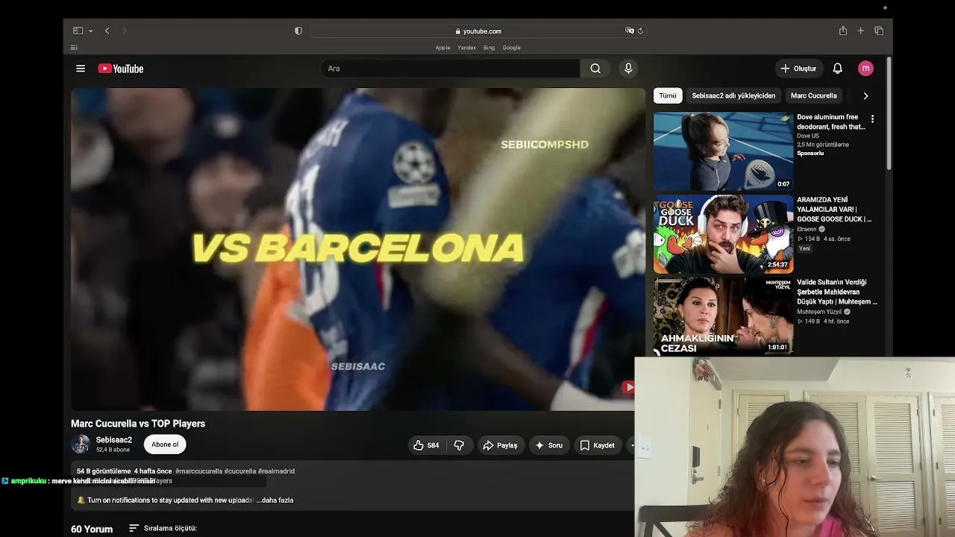The image size is (955, 537).
Task: Click the #cucurella hashtag
Action: [x=240, y=471]
